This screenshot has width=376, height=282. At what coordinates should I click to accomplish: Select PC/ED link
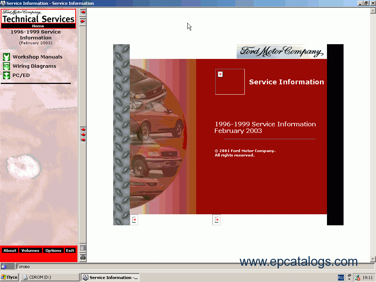(21, 75)
